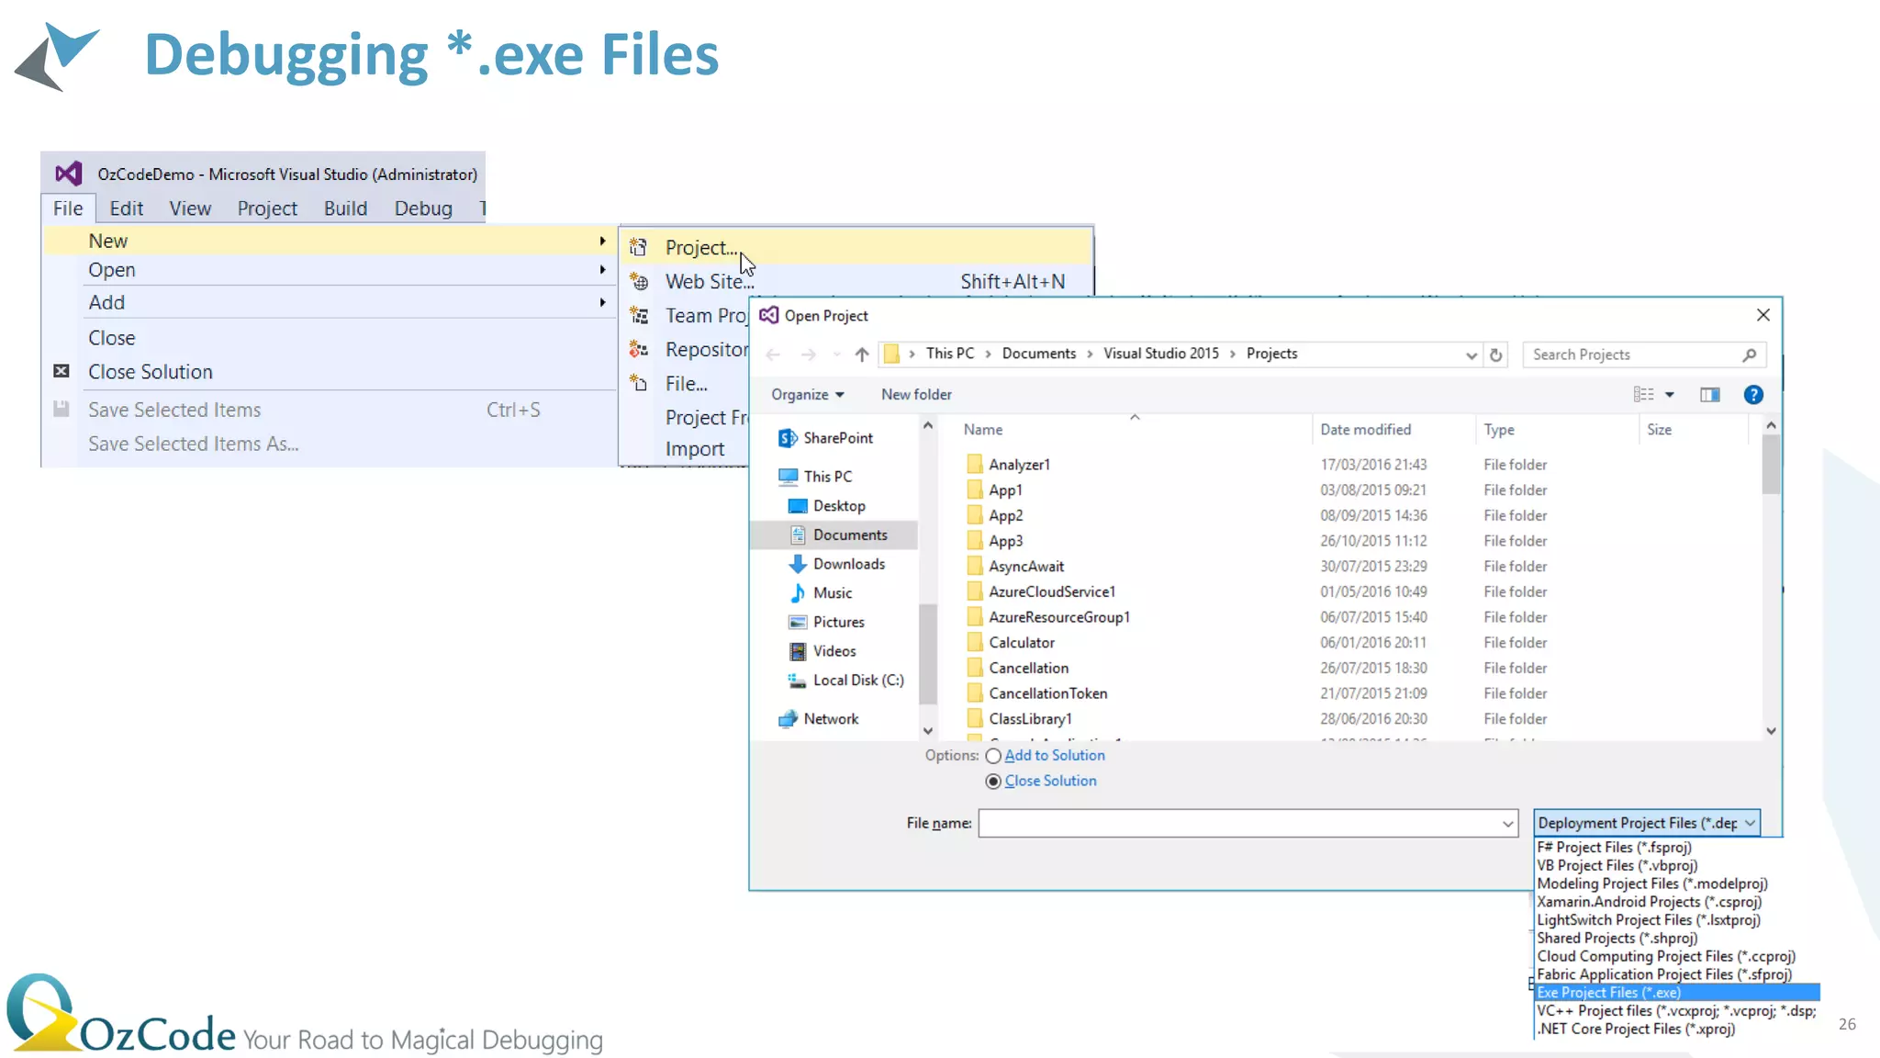1880x1058 pixels.
Task: Open the project file type combo box
Action: (x=1647, y=823)
